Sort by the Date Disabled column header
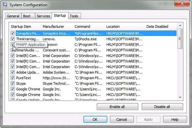The width and height of the screenshot is (192, 128). click(161, 26)
